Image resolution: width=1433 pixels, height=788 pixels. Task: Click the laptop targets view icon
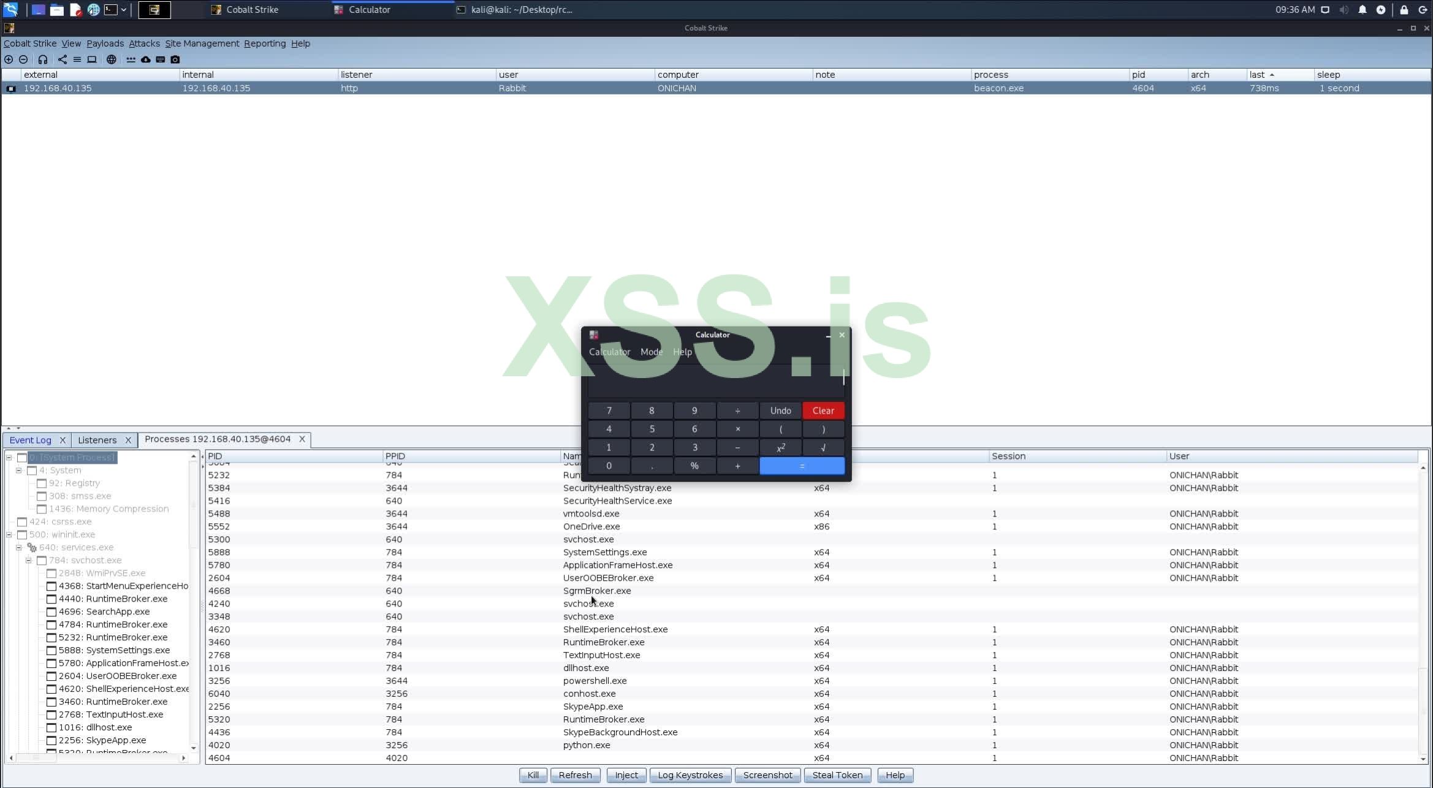pos(91,59)
